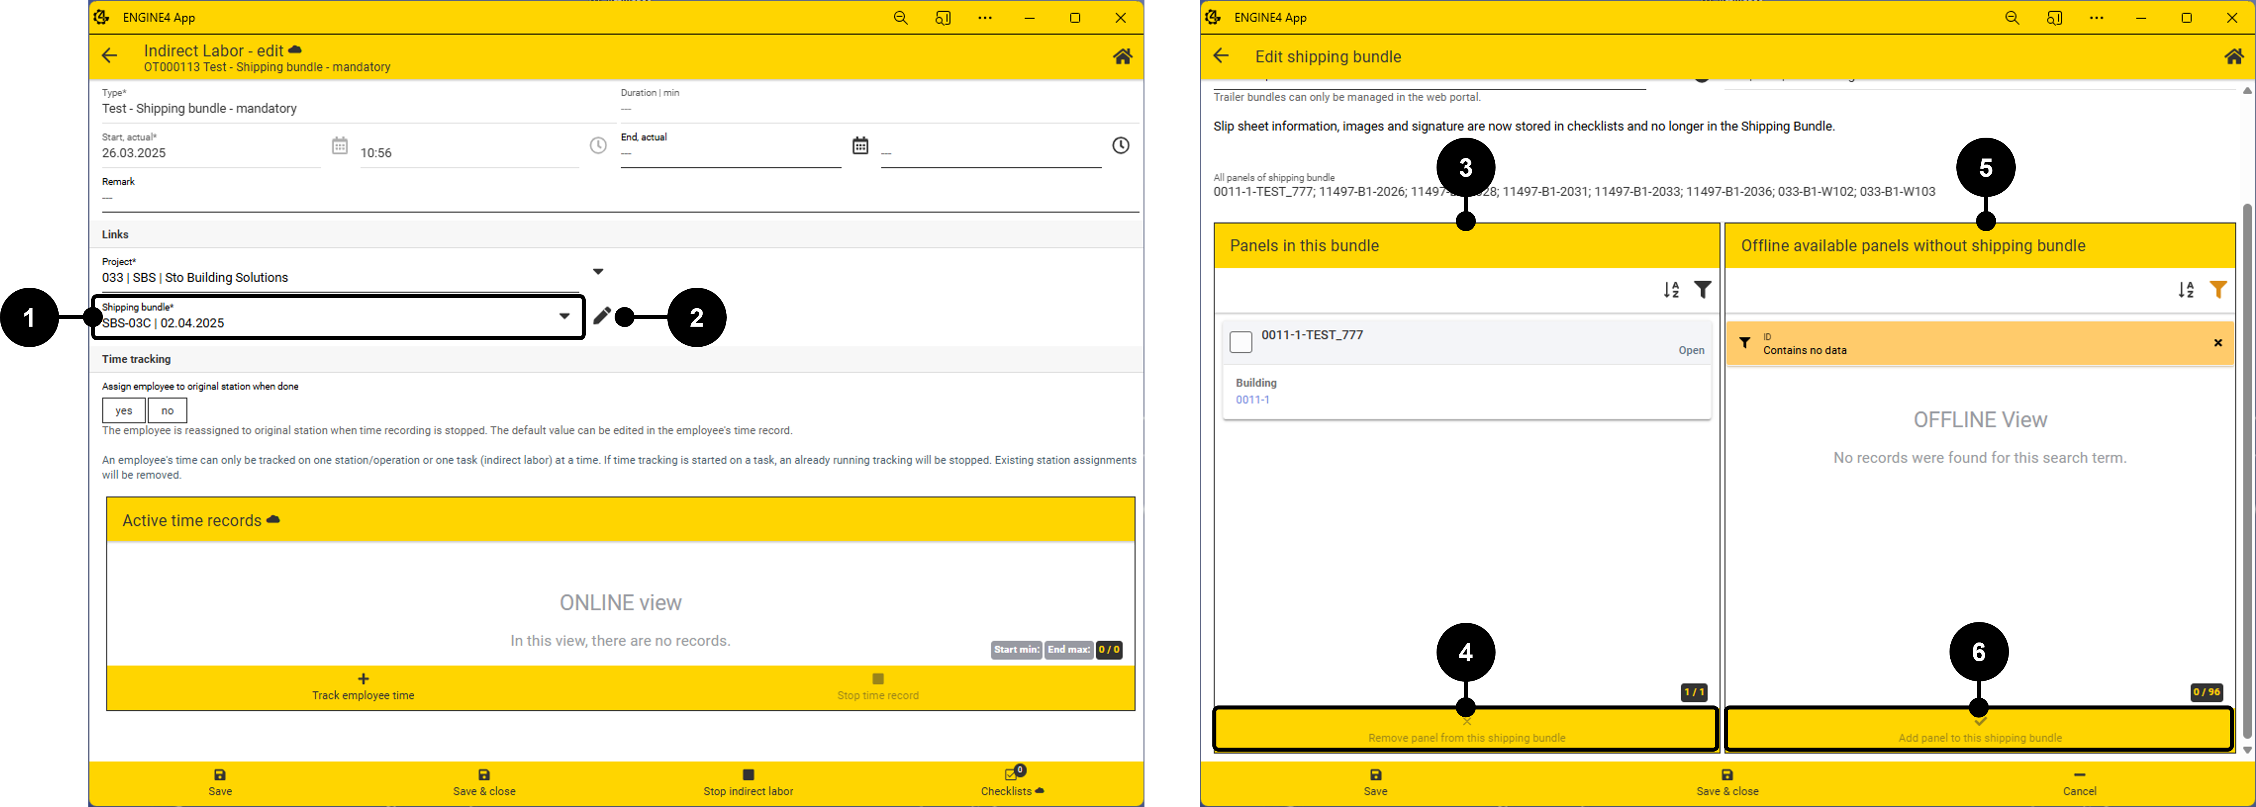Click the 0011-1-TEST_777 panel title
The image size is (2256, 807).
pyautogui.click(x=1312, y=335)
